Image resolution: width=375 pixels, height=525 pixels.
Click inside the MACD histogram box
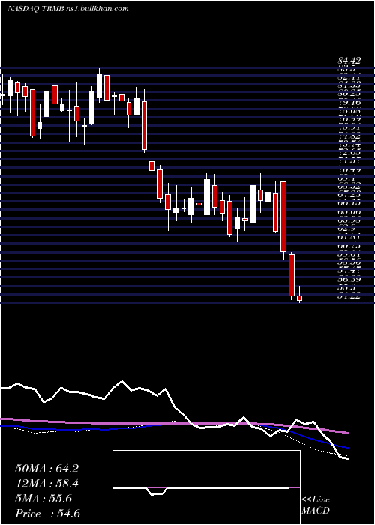pos(206,487)
